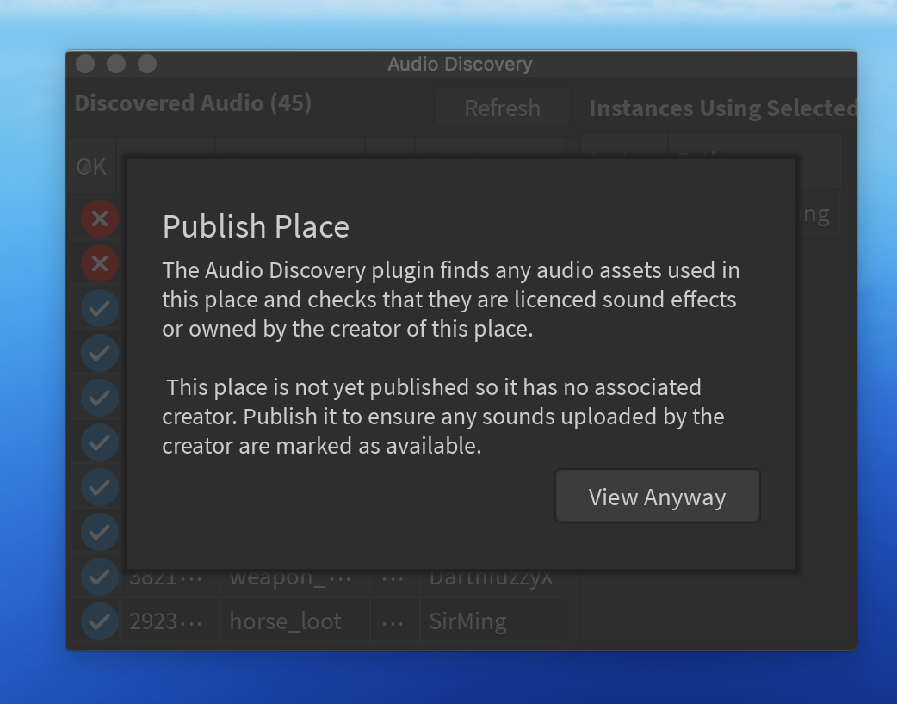Click the Publish Place dialog title

point(256,226)
